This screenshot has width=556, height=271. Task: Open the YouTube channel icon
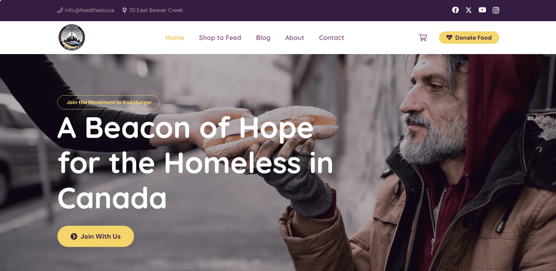[482, 10]
